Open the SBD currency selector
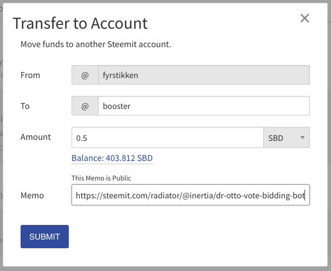Viewport: 331px width, 271px height. (x=287, y=138)
